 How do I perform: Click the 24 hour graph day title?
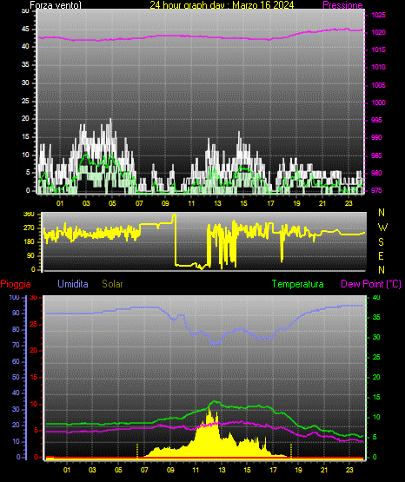[x=222, y=5]
